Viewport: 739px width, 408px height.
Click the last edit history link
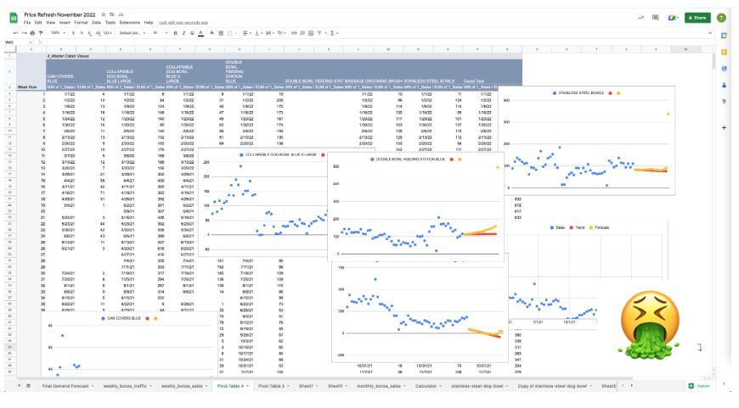pos(183,22)
